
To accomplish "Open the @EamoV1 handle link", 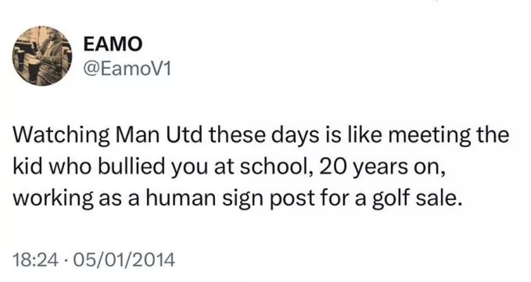I will tap(127, 70).
